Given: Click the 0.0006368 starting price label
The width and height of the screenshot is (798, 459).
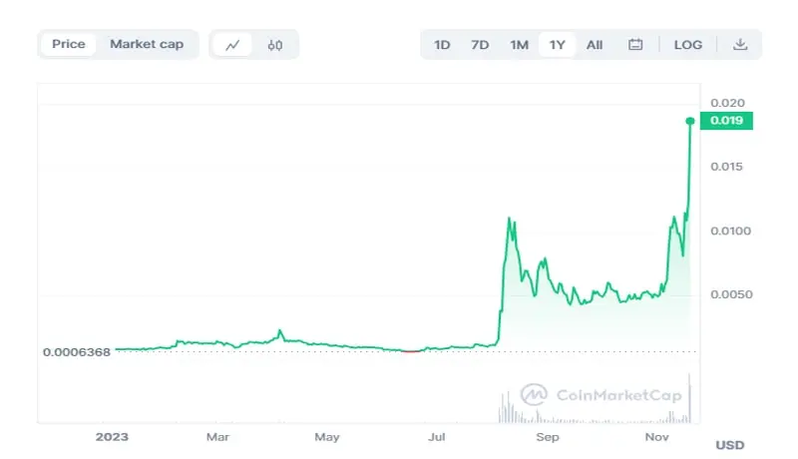Looking at the screenshot, I should pyautogui.click(x=76, y=351).
